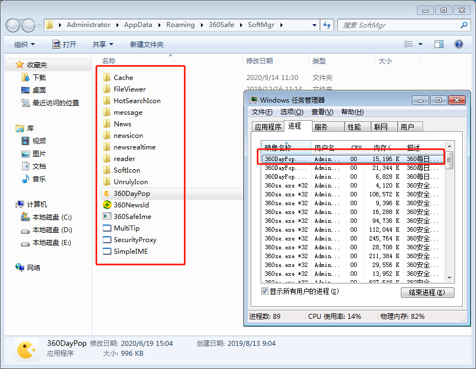Open the 共享 dropdown menu
This screenshot has width=476, height=369.
click(103, 44)
